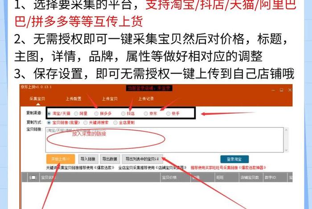Viewport: 312px width, 209px height.
Task: Click the 京东上货v1.0.13.1 title text
Action: pyautogui.click(x=36, y=87)
